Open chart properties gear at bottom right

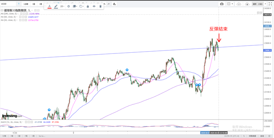point(269,136)
